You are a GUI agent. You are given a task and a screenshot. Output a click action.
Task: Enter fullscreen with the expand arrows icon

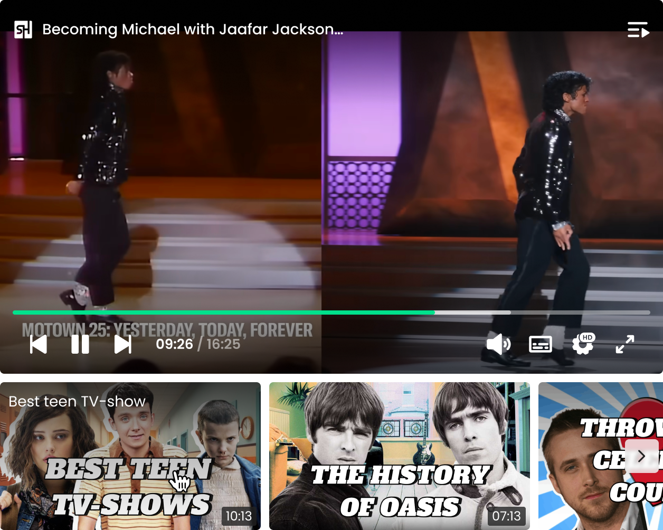coord(625,344)
